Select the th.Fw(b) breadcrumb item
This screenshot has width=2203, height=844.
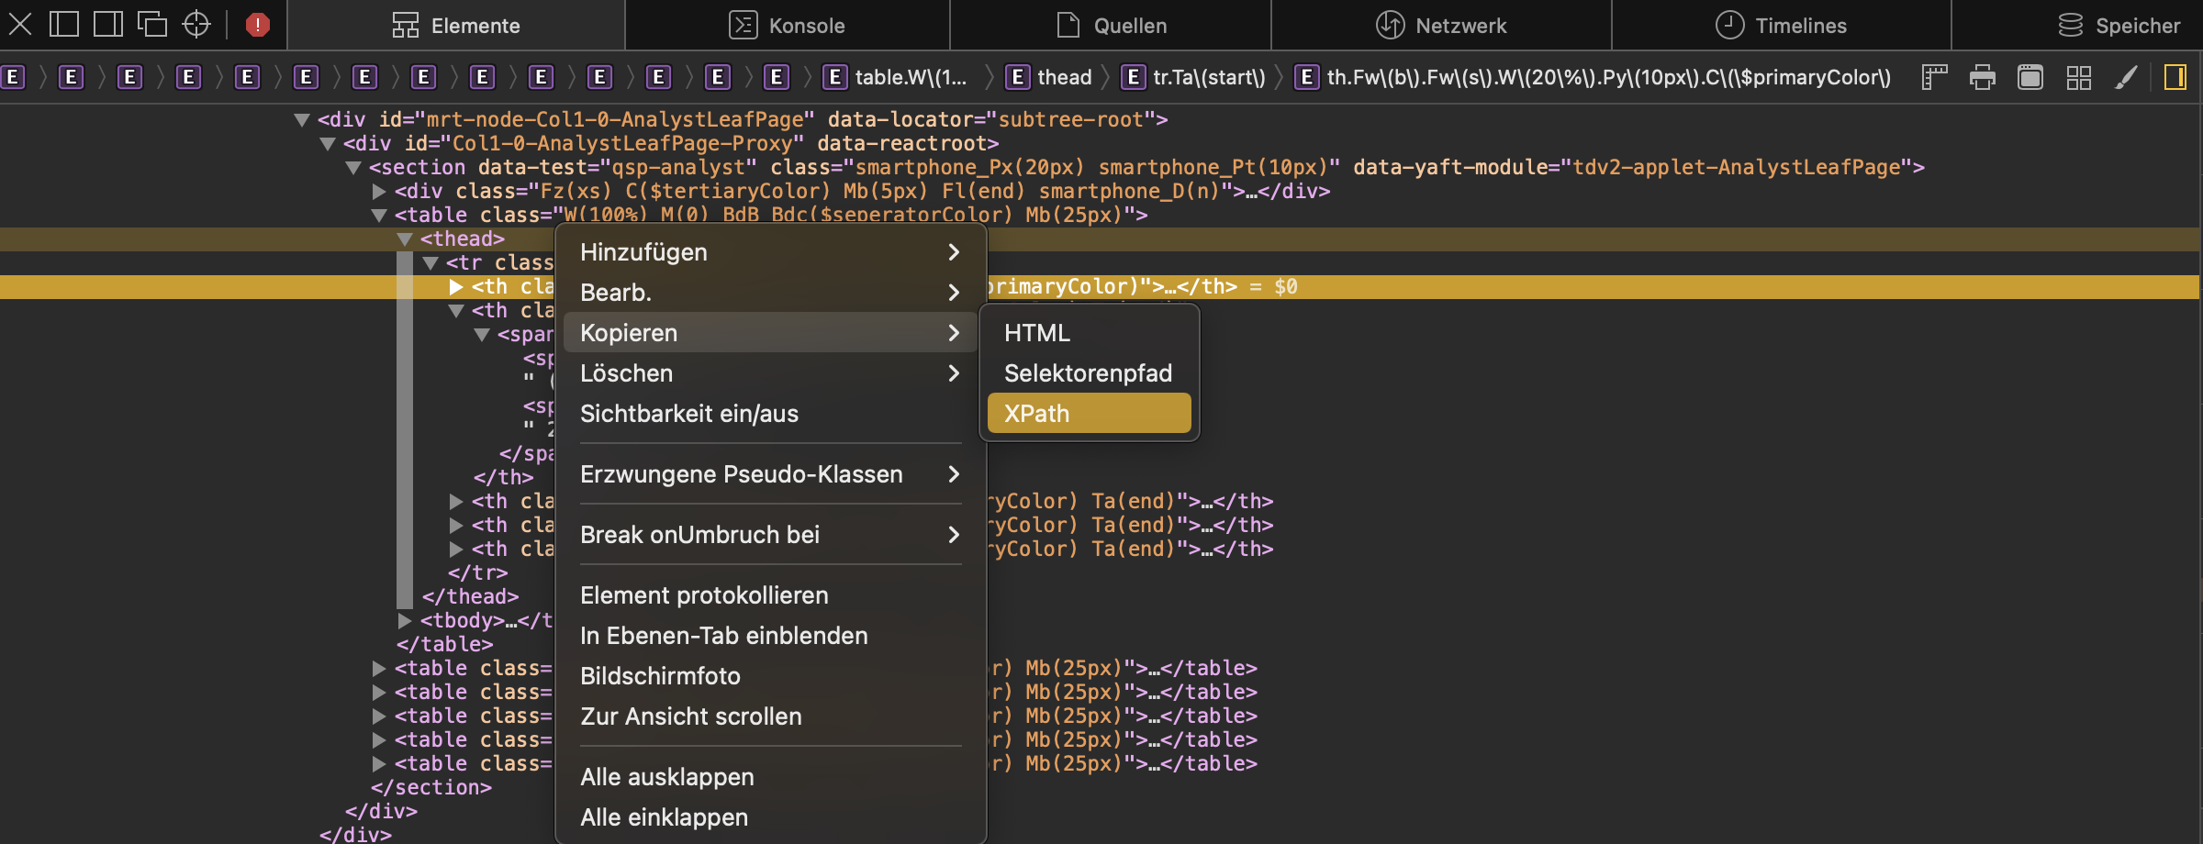[x=1593, y=77]
